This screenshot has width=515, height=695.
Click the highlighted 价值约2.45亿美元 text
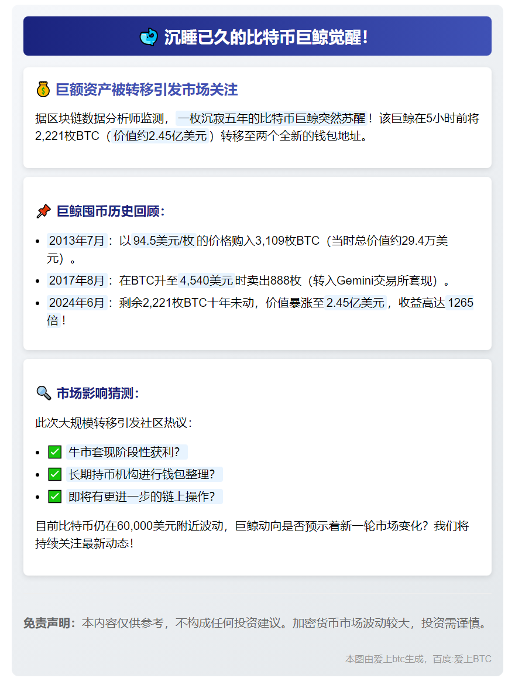click(160, 136)
